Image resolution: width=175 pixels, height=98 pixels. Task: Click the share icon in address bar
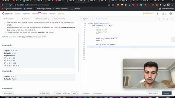[x=109, y=5]
